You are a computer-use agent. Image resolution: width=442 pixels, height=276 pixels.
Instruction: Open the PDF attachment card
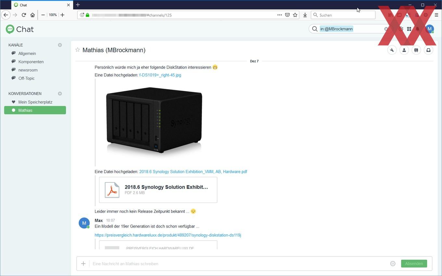pos(158,190)
